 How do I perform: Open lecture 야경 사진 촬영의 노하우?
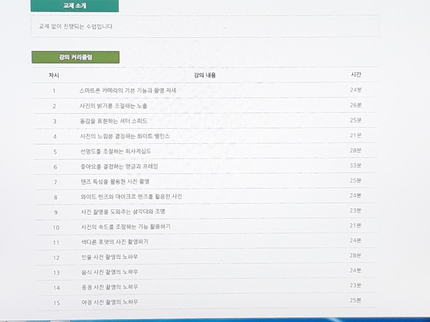coord(110,302)
